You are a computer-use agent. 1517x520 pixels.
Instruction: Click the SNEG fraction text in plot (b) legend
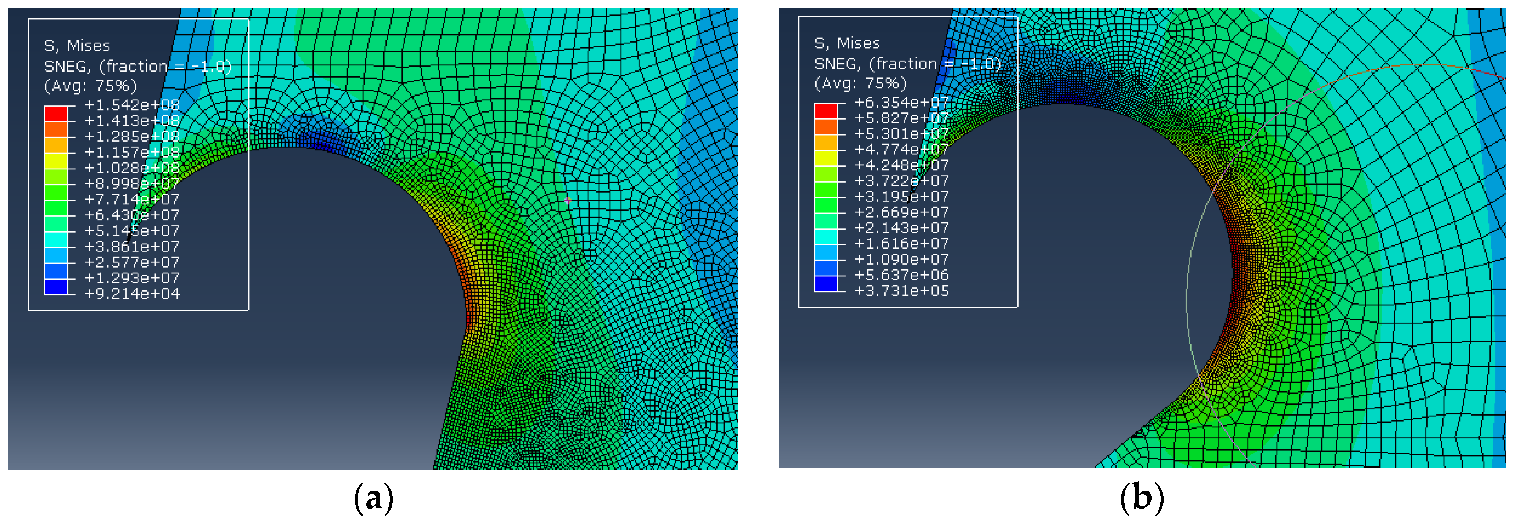[907, 64]
